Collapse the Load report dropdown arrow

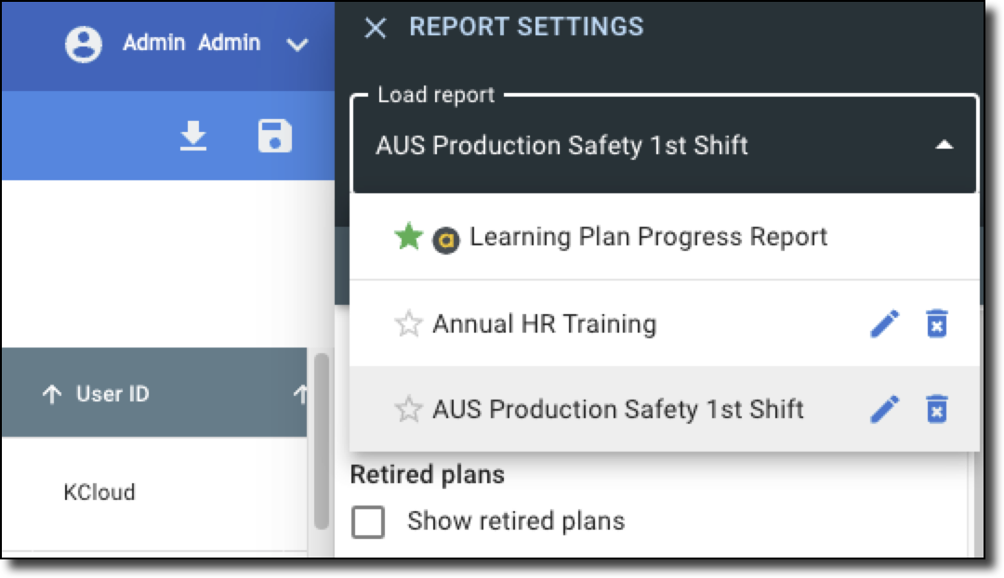coord(944,145)
